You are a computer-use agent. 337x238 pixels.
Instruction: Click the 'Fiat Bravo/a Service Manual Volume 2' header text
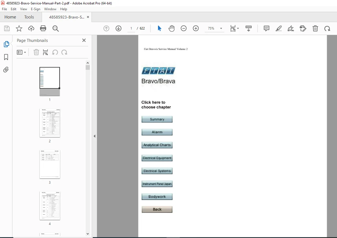click(166, 49)
